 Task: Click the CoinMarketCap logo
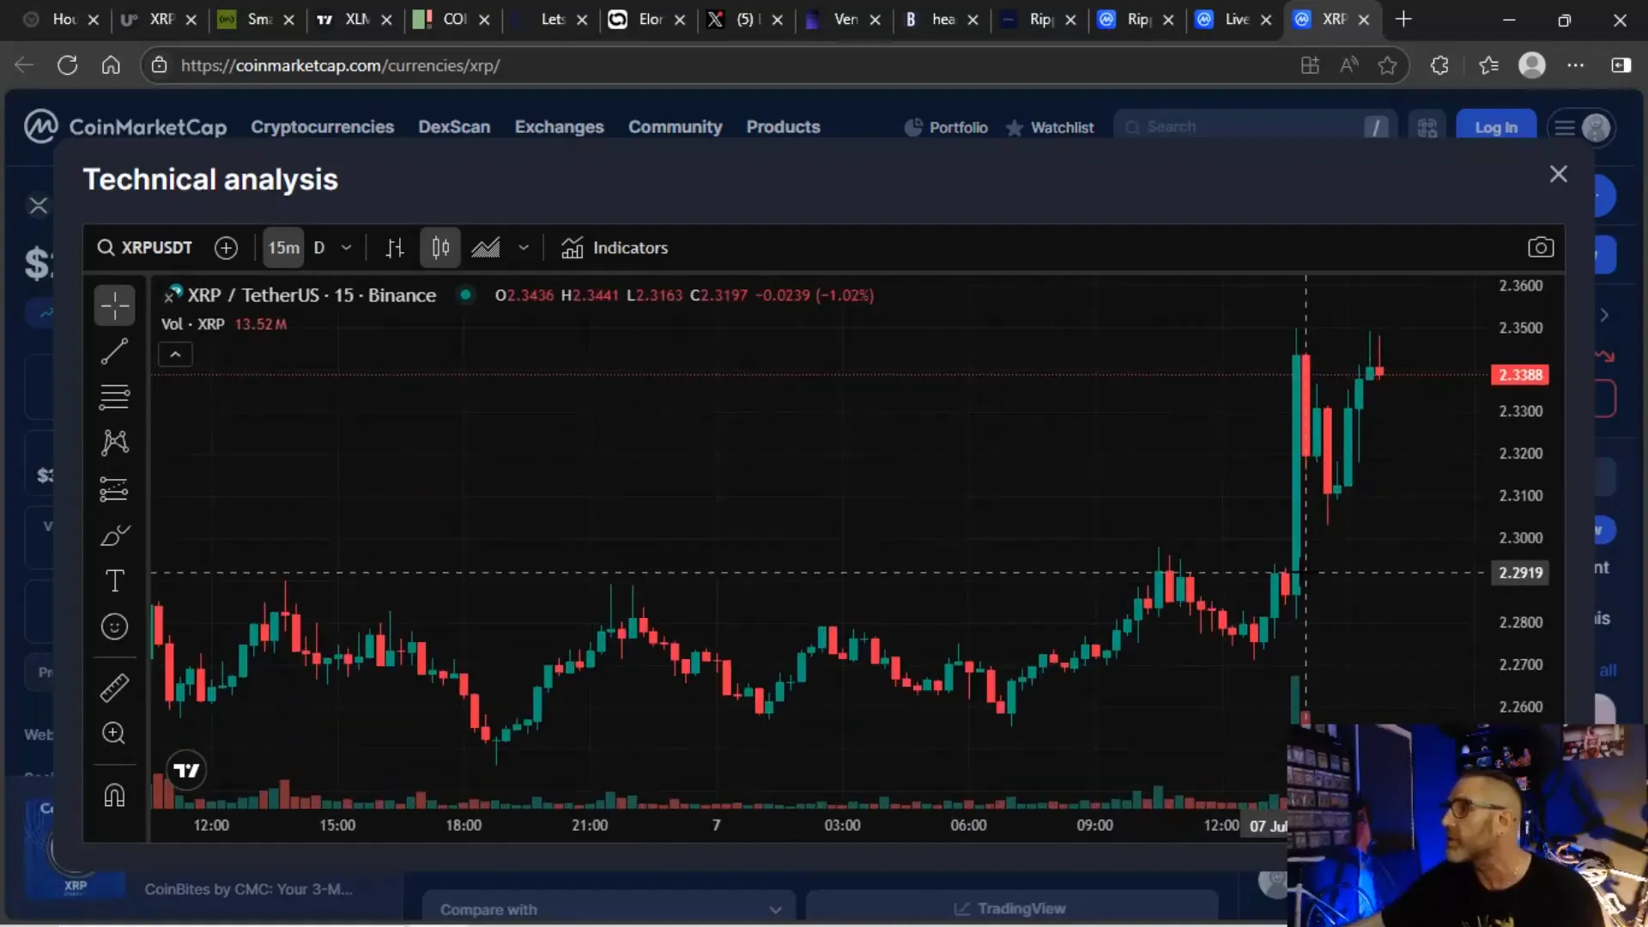click(x=125, y=127)
